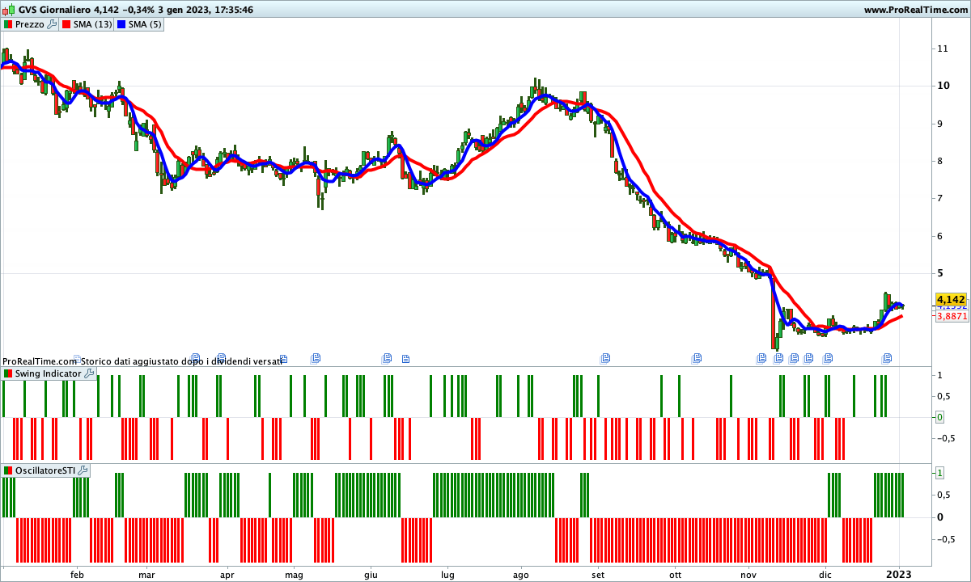The width and height of the screenshot is (971, 582).
Task: Open the Prezzo settings wrench
Action: pyautogui.click(x=52, y=24)
